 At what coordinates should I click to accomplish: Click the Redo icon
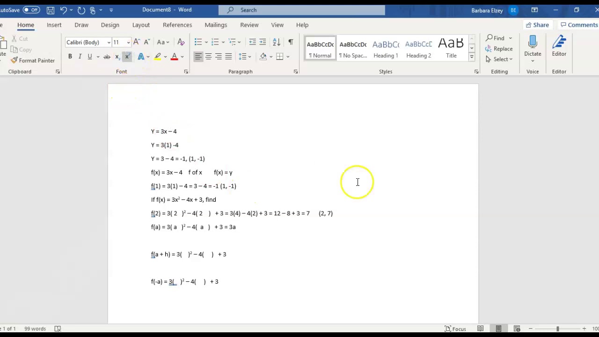tap(81, 10)
